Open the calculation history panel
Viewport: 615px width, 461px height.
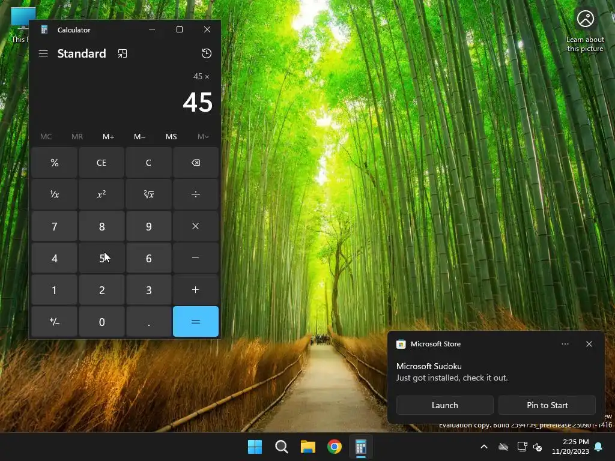tap(207, 53)
